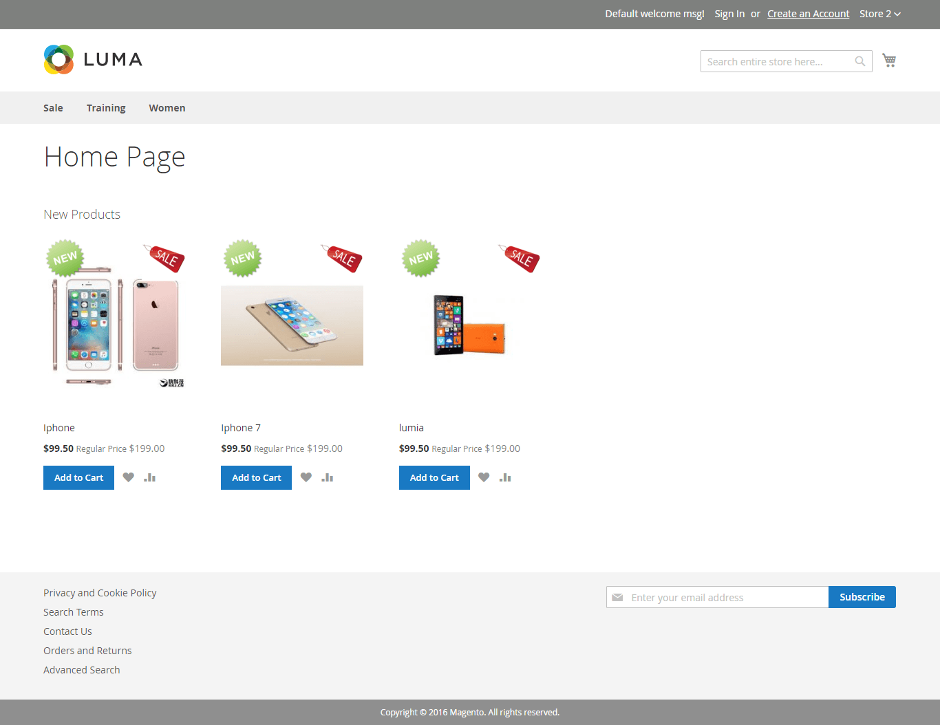
Task: Click the Home Page title
Action: pyautogui.click(x=114, y=158)
